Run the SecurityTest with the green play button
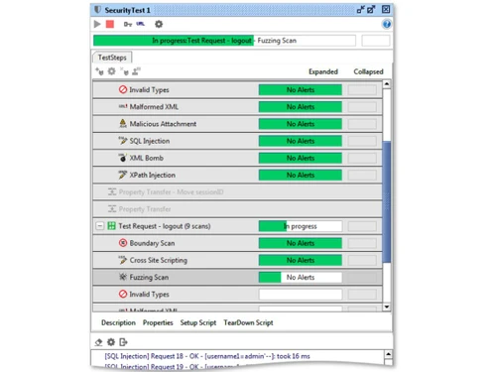 pos(97,24)
